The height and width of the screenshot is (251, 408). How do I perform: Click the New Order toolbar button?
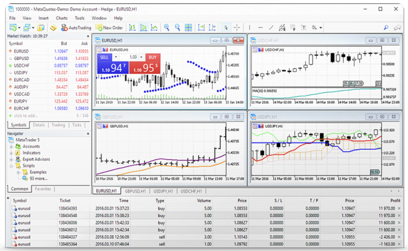pyautogui.click(x=109, y=27)
